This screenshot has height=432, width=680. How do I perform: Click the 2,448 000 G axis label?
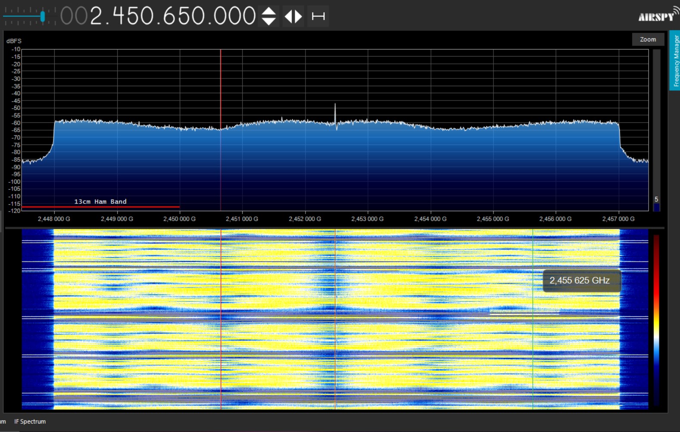tap(54, 219)
